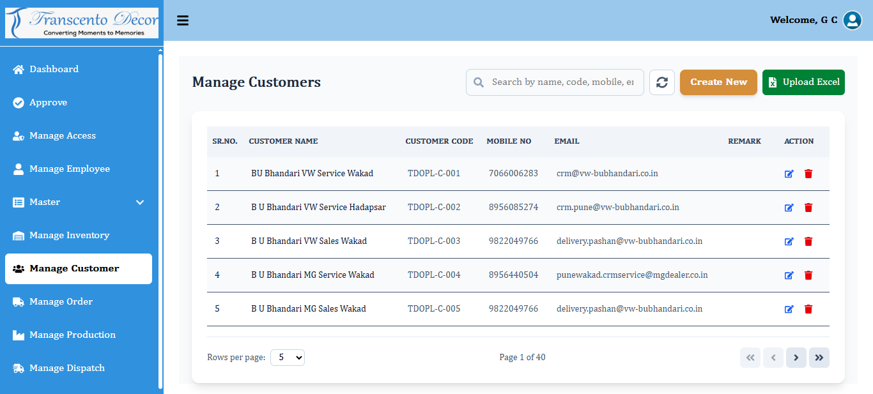
Task: Click the hamburger menu icon
Action: 183,20
